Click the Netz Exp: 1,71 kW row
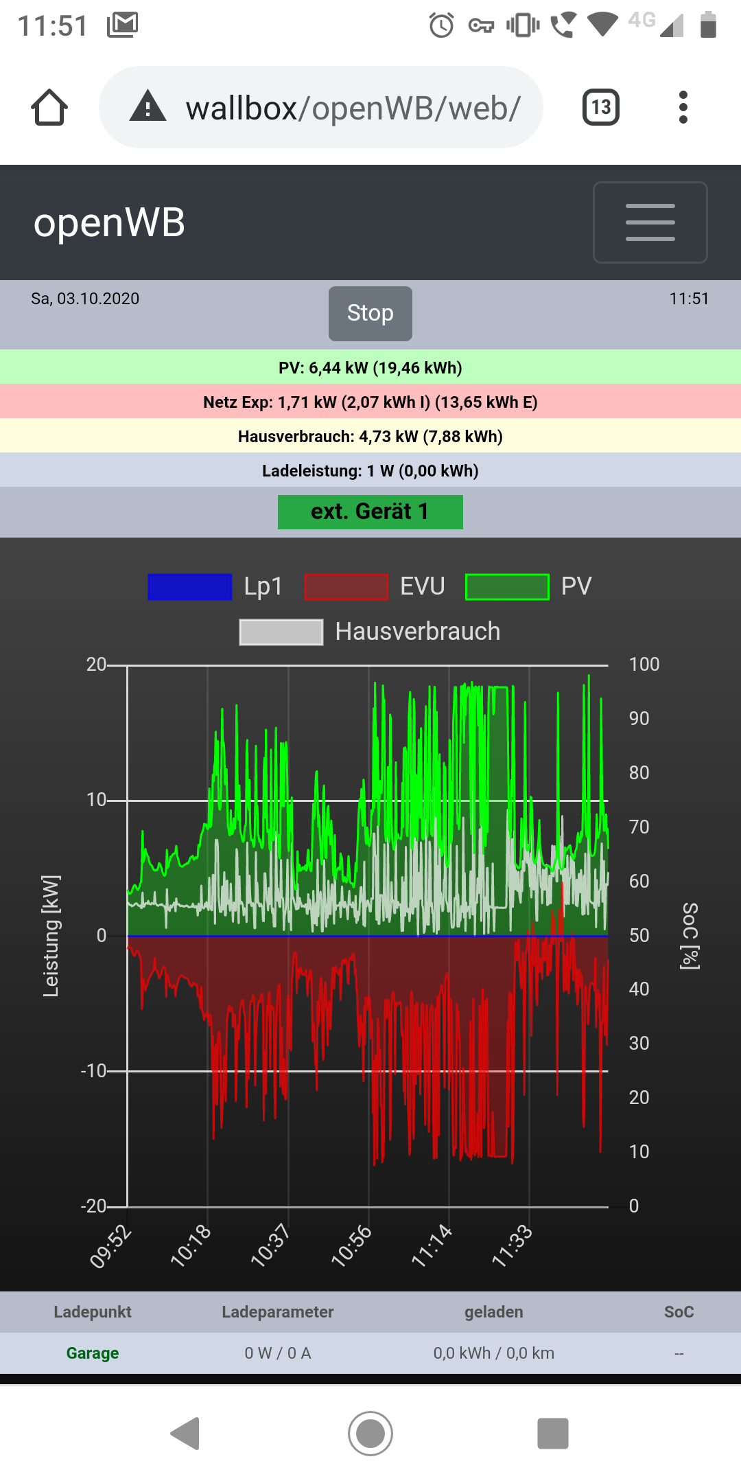The width and height of the screenshot is (741, 1483). click(370, 402)
